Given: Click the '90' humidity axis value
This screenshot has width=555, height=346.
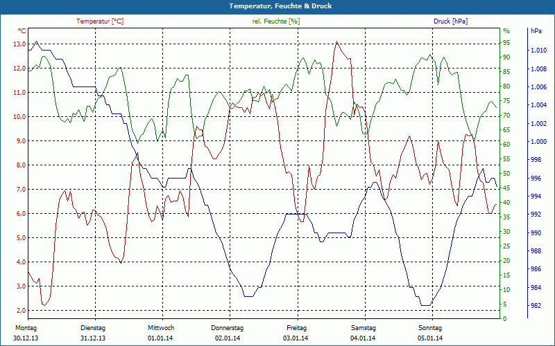Looking at the screenshot, I should (506, 57).
